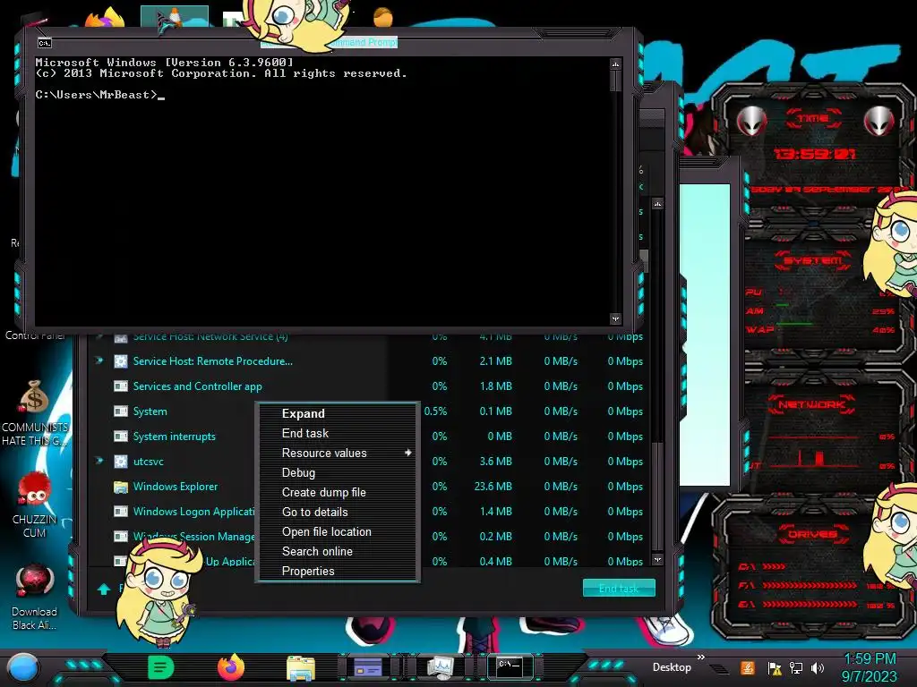Viewport: 917px width, 687px height.
Task: Click the Start orb button
Action: click(23, 668)
